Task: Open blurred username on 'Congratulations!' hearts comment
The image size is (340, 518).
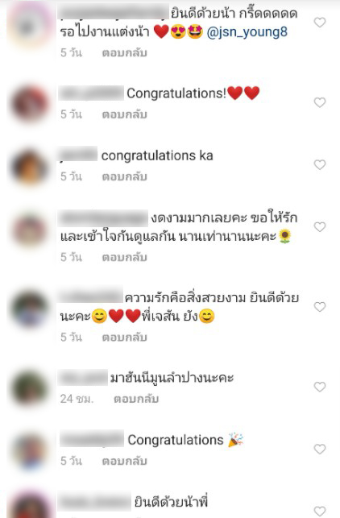Action: 91,93
